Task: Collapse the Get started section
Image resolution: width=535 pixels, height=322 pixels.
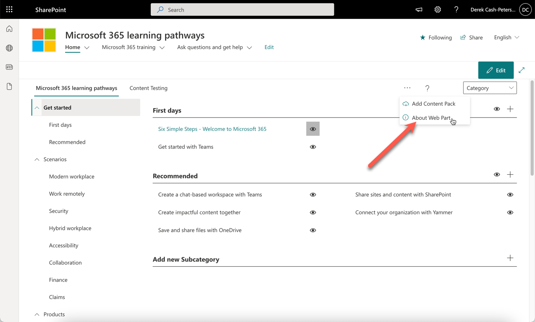Action: (37, 107)
